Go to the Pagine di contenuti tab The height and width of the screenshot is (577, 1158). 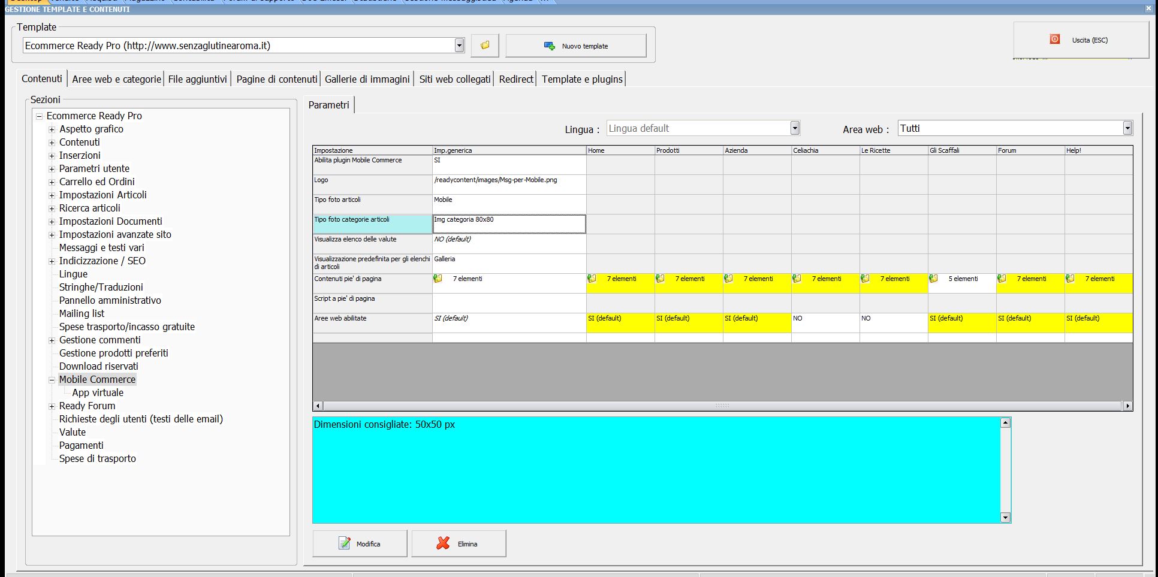[x=277, y=79]
